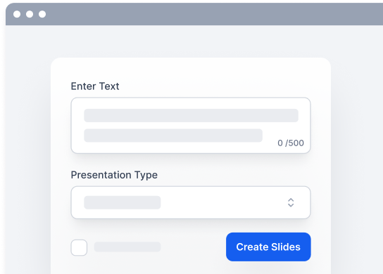Click the 0 /500 character counter
The height and width of the screenshot is (274, 383).
tap(291, 143)
